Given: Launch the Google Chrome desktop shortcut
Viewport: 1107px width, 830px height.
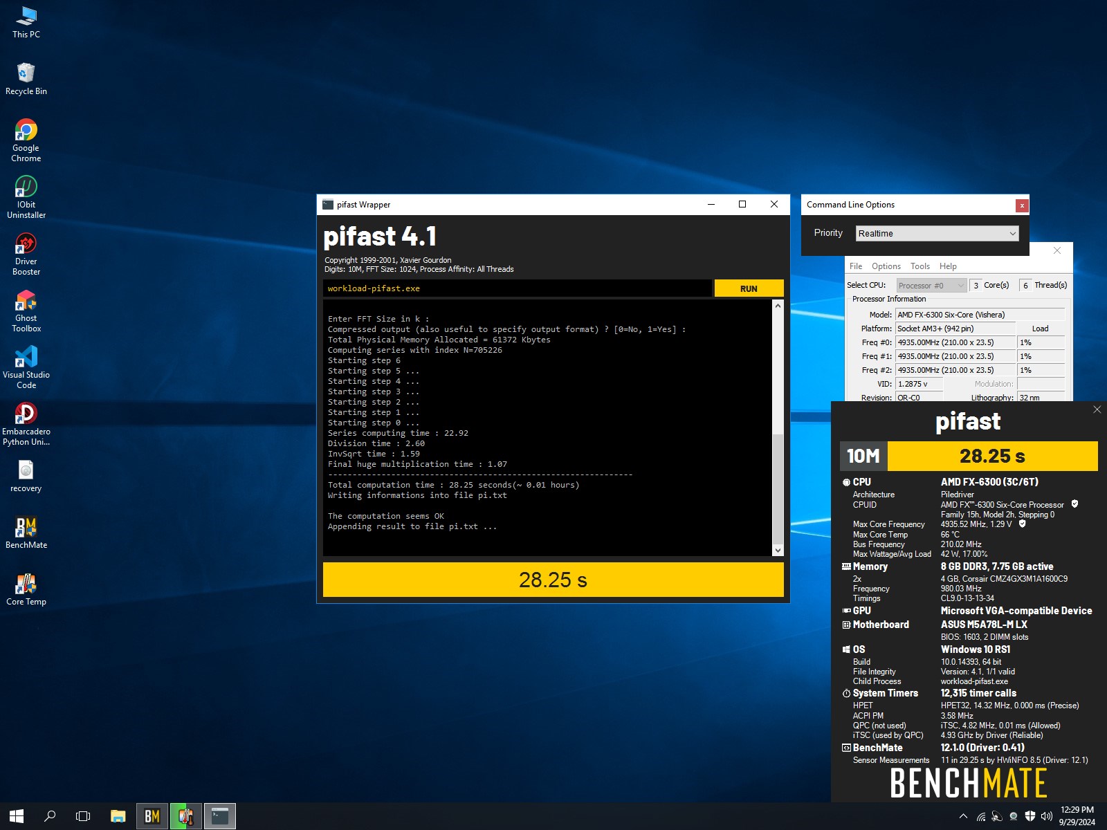Looking at the screenshot, I should pyautogui.click(x=26, y=140).
